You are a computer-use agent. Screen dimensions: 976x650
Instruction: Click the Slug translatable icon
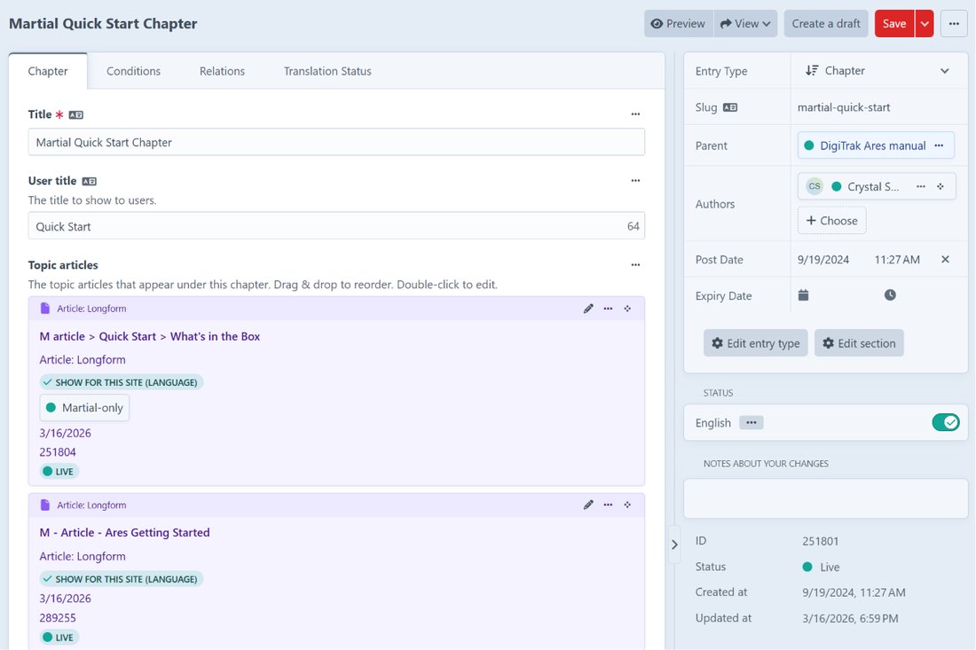pos(730,107)
